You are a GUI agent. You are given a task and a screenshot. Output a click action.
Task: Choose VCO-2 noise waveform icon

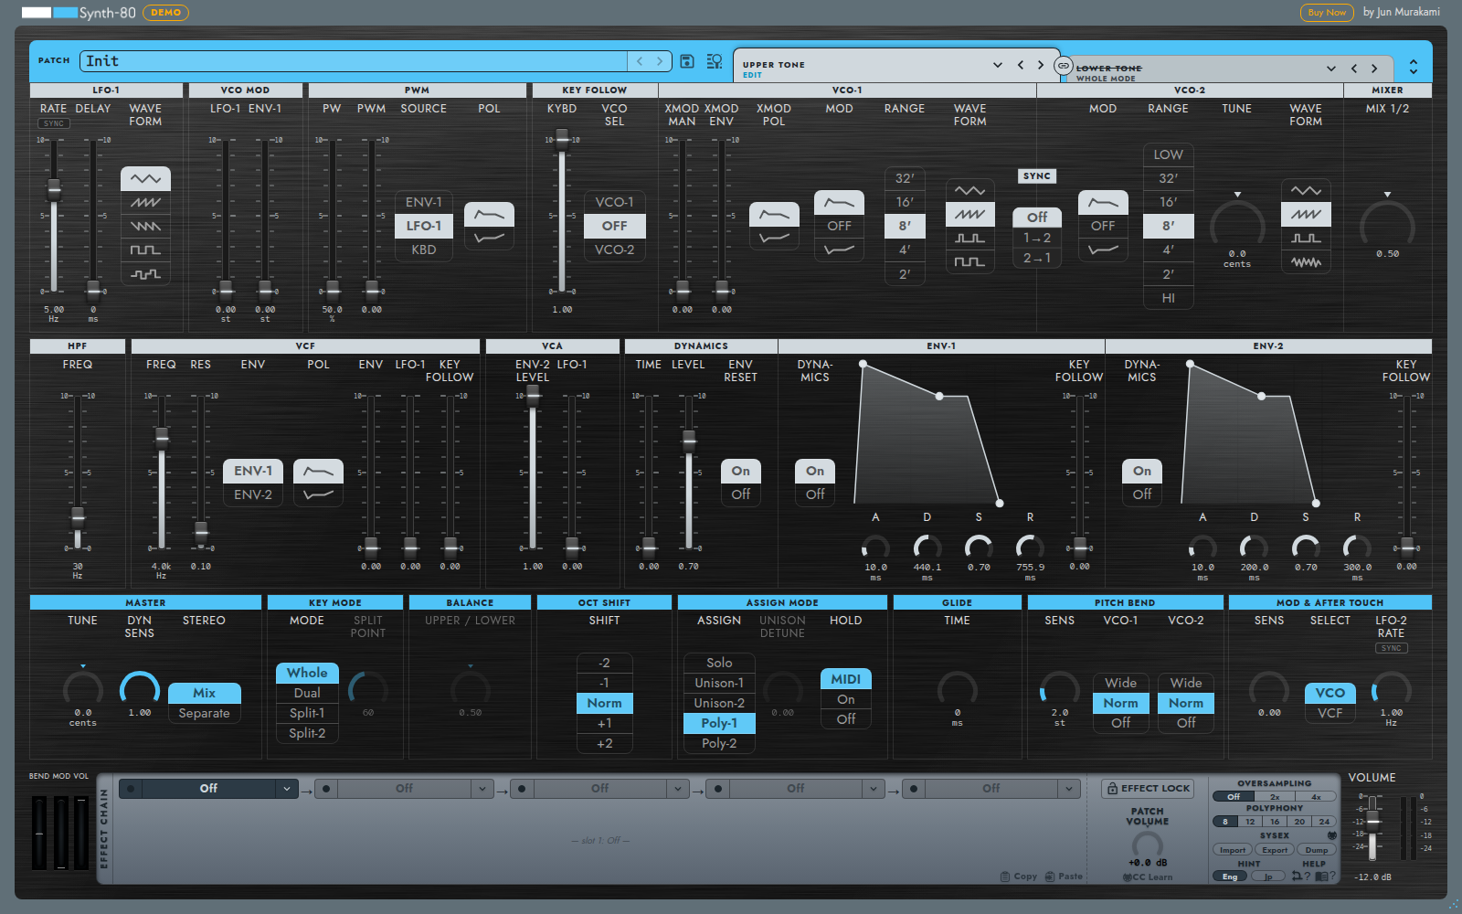tap(1306, 261)
